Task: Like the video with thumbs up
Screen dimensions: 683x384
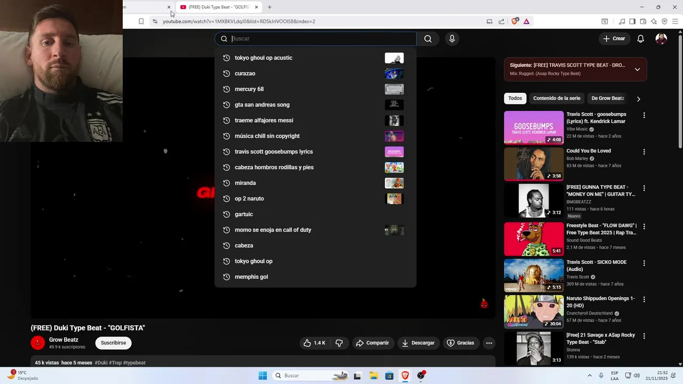Action: [x=314, y=343]
